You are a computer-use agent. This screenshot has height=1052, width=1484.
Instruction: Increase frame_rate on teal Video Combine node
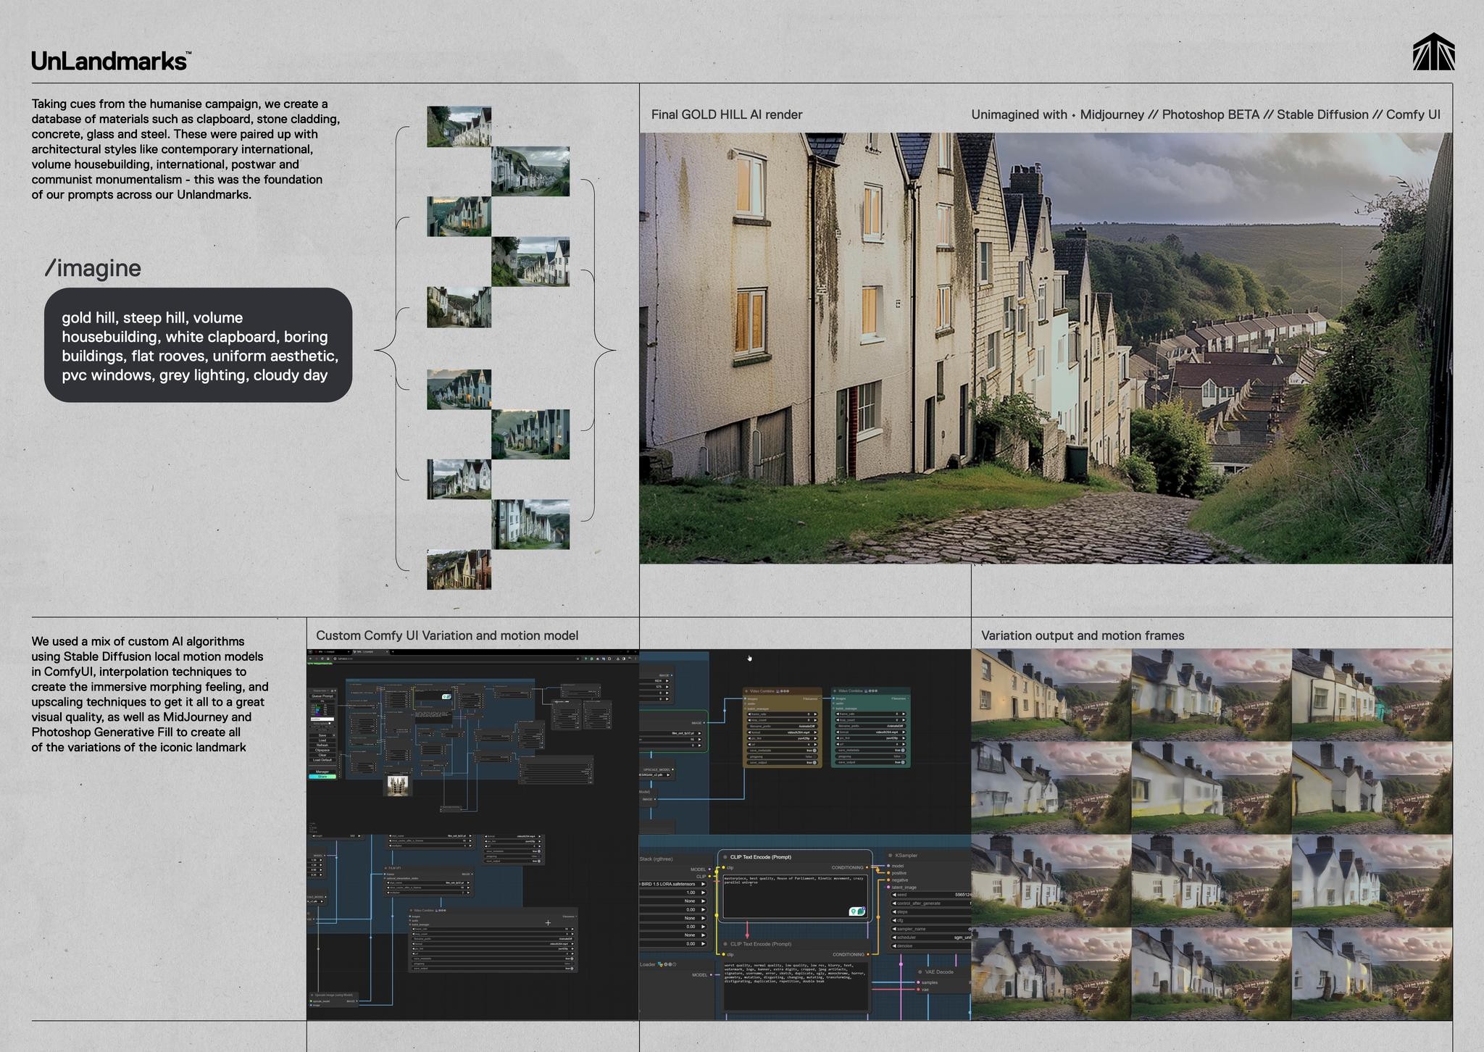pos(904,714)
